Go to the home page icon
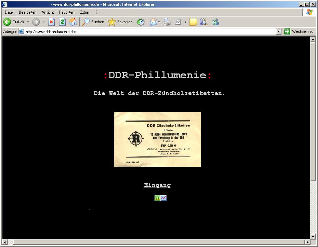Viewport: 318px width, 247px height. coord(73,22)
